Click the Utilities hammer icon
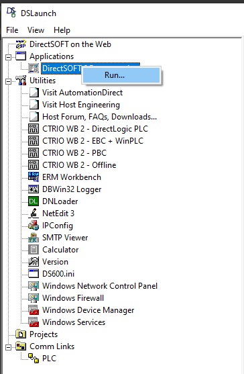This screenshot has height=374, width=244. pyautogui.click(x=21, y=81)
